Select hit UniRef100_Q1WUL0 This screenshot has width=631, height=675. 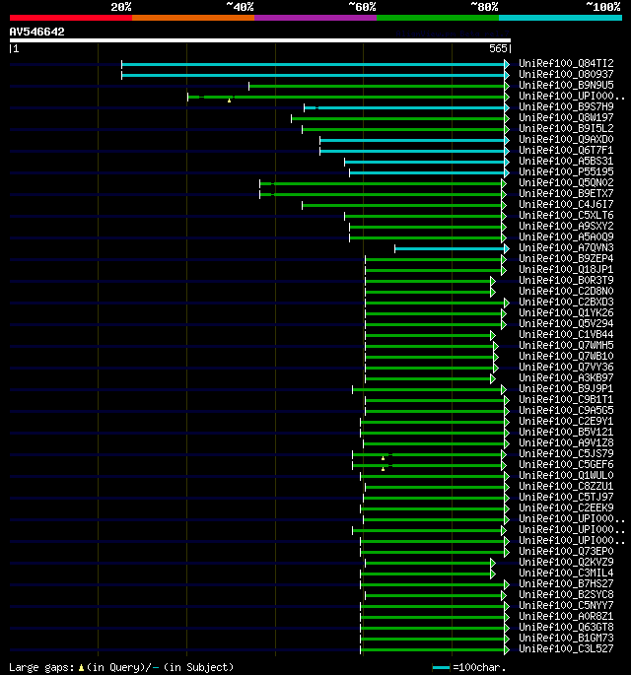click(x=566, y=475)
